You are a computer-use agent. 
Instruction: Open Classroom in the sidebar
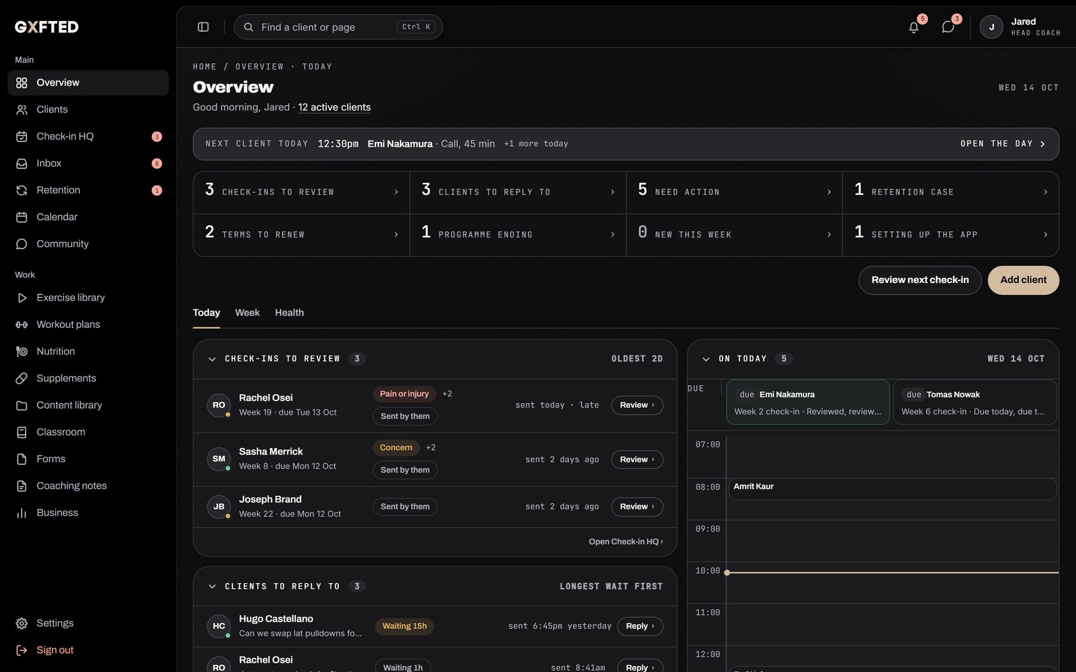pos(88,432)
